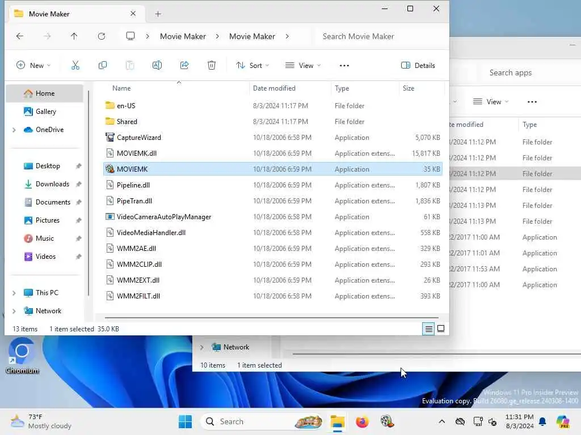Open ellipsis menu in the background window
581x435 pixels.
pos(532,102)
